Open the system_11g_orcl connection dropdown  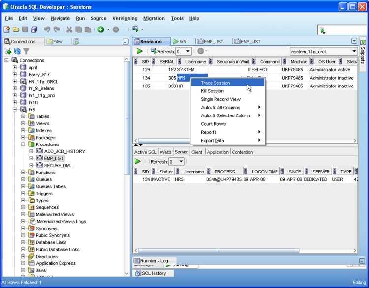pyautogui.click(x=354, y=51)
